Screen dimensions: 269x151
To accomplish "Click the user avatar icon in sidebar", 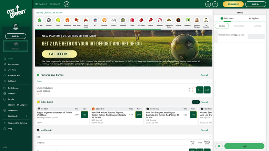I will (16, 26).
